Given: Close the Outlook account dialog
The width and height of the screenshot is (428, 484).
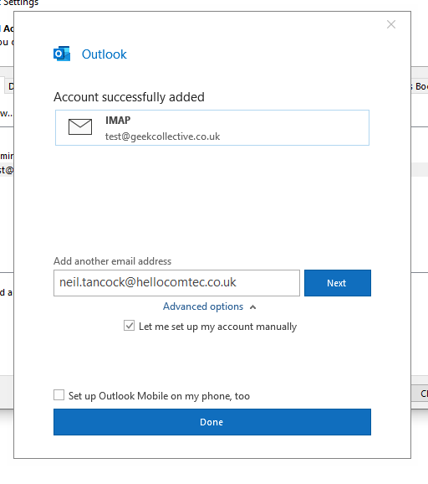Looking at the screenshot, I should [x=391, y=24].
